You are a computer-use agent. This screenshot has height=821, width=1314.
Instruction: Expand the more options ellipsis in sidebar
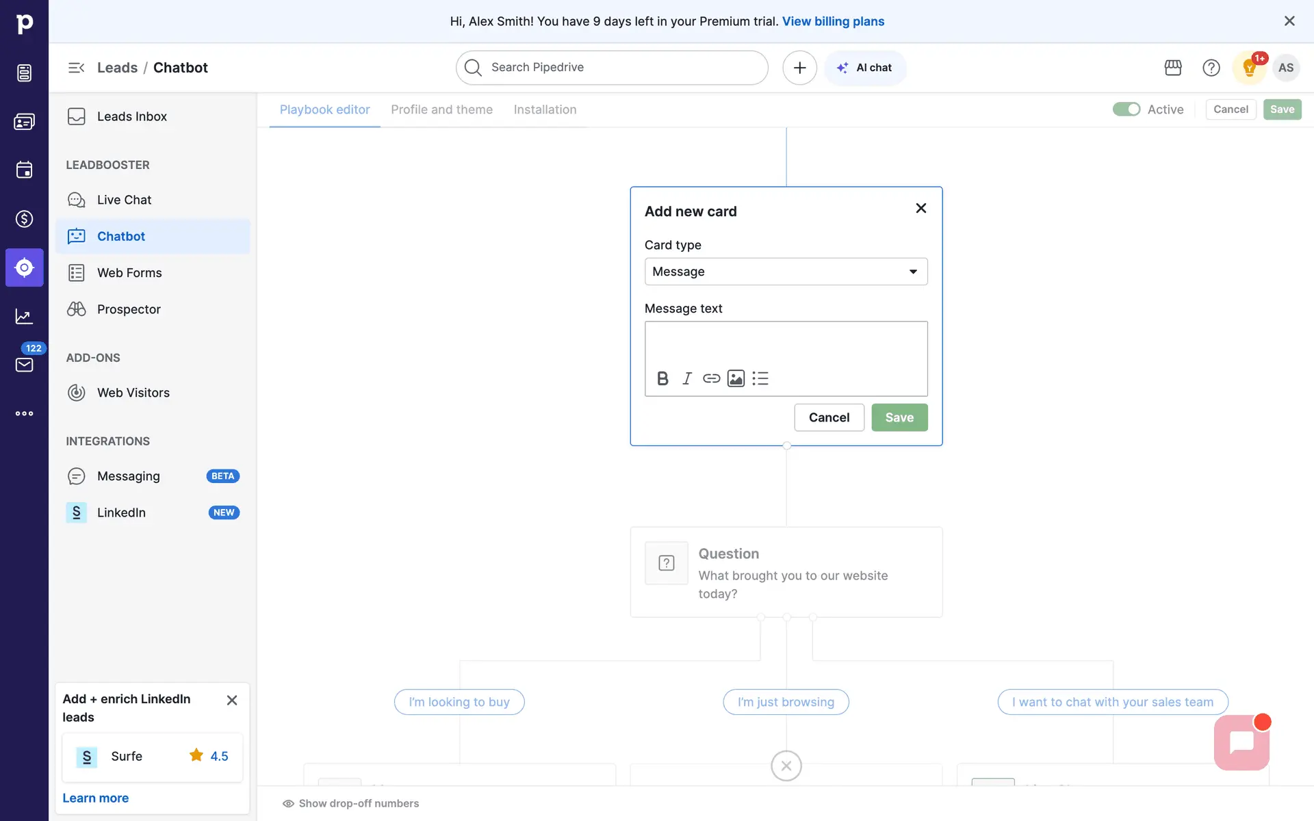coord(24,413)
